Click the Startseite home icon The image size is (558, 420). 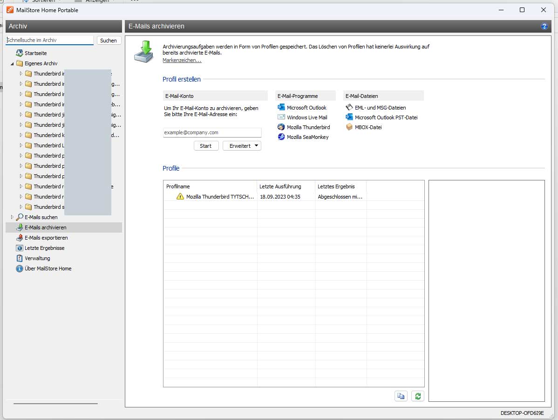tap(20, 53)
